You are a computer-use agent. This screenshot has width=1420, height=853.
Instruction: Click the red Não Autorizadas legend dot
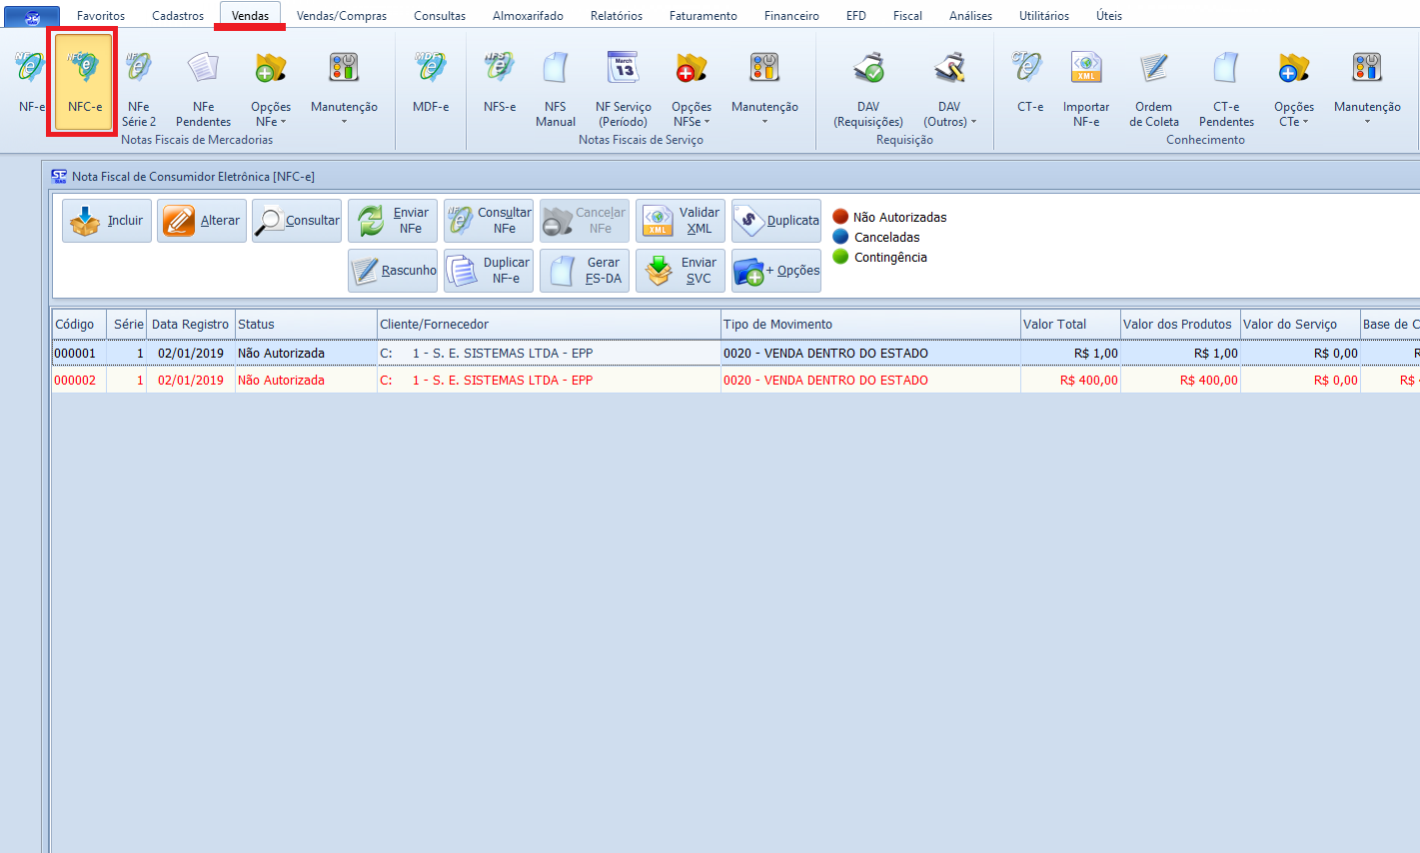coord(840,217)
